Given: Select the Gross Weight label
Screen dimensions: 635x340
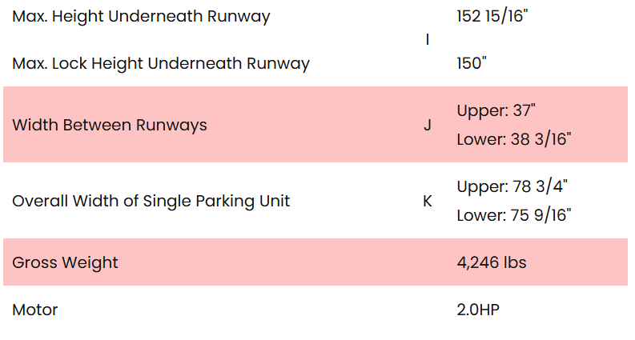Looking at the screenshot, I should click(x=65, y=262).
